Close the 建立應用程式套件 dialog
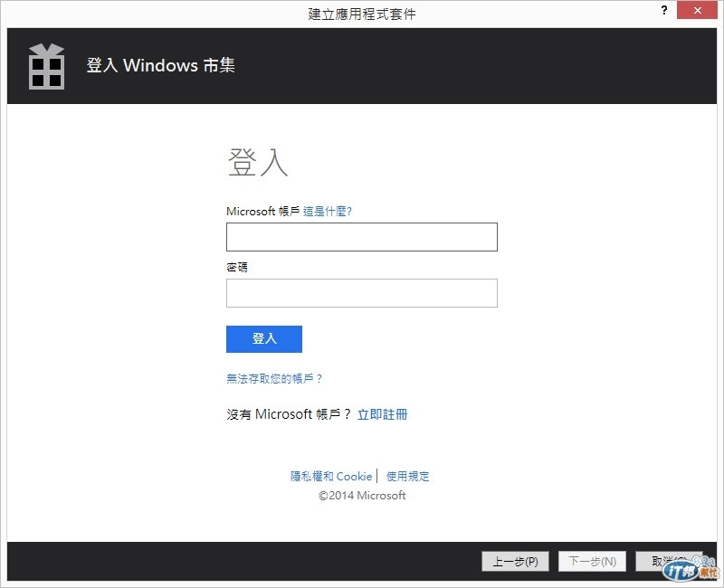Image resolution: width=724 pixels, height=588 pixels. coord(697,10)
